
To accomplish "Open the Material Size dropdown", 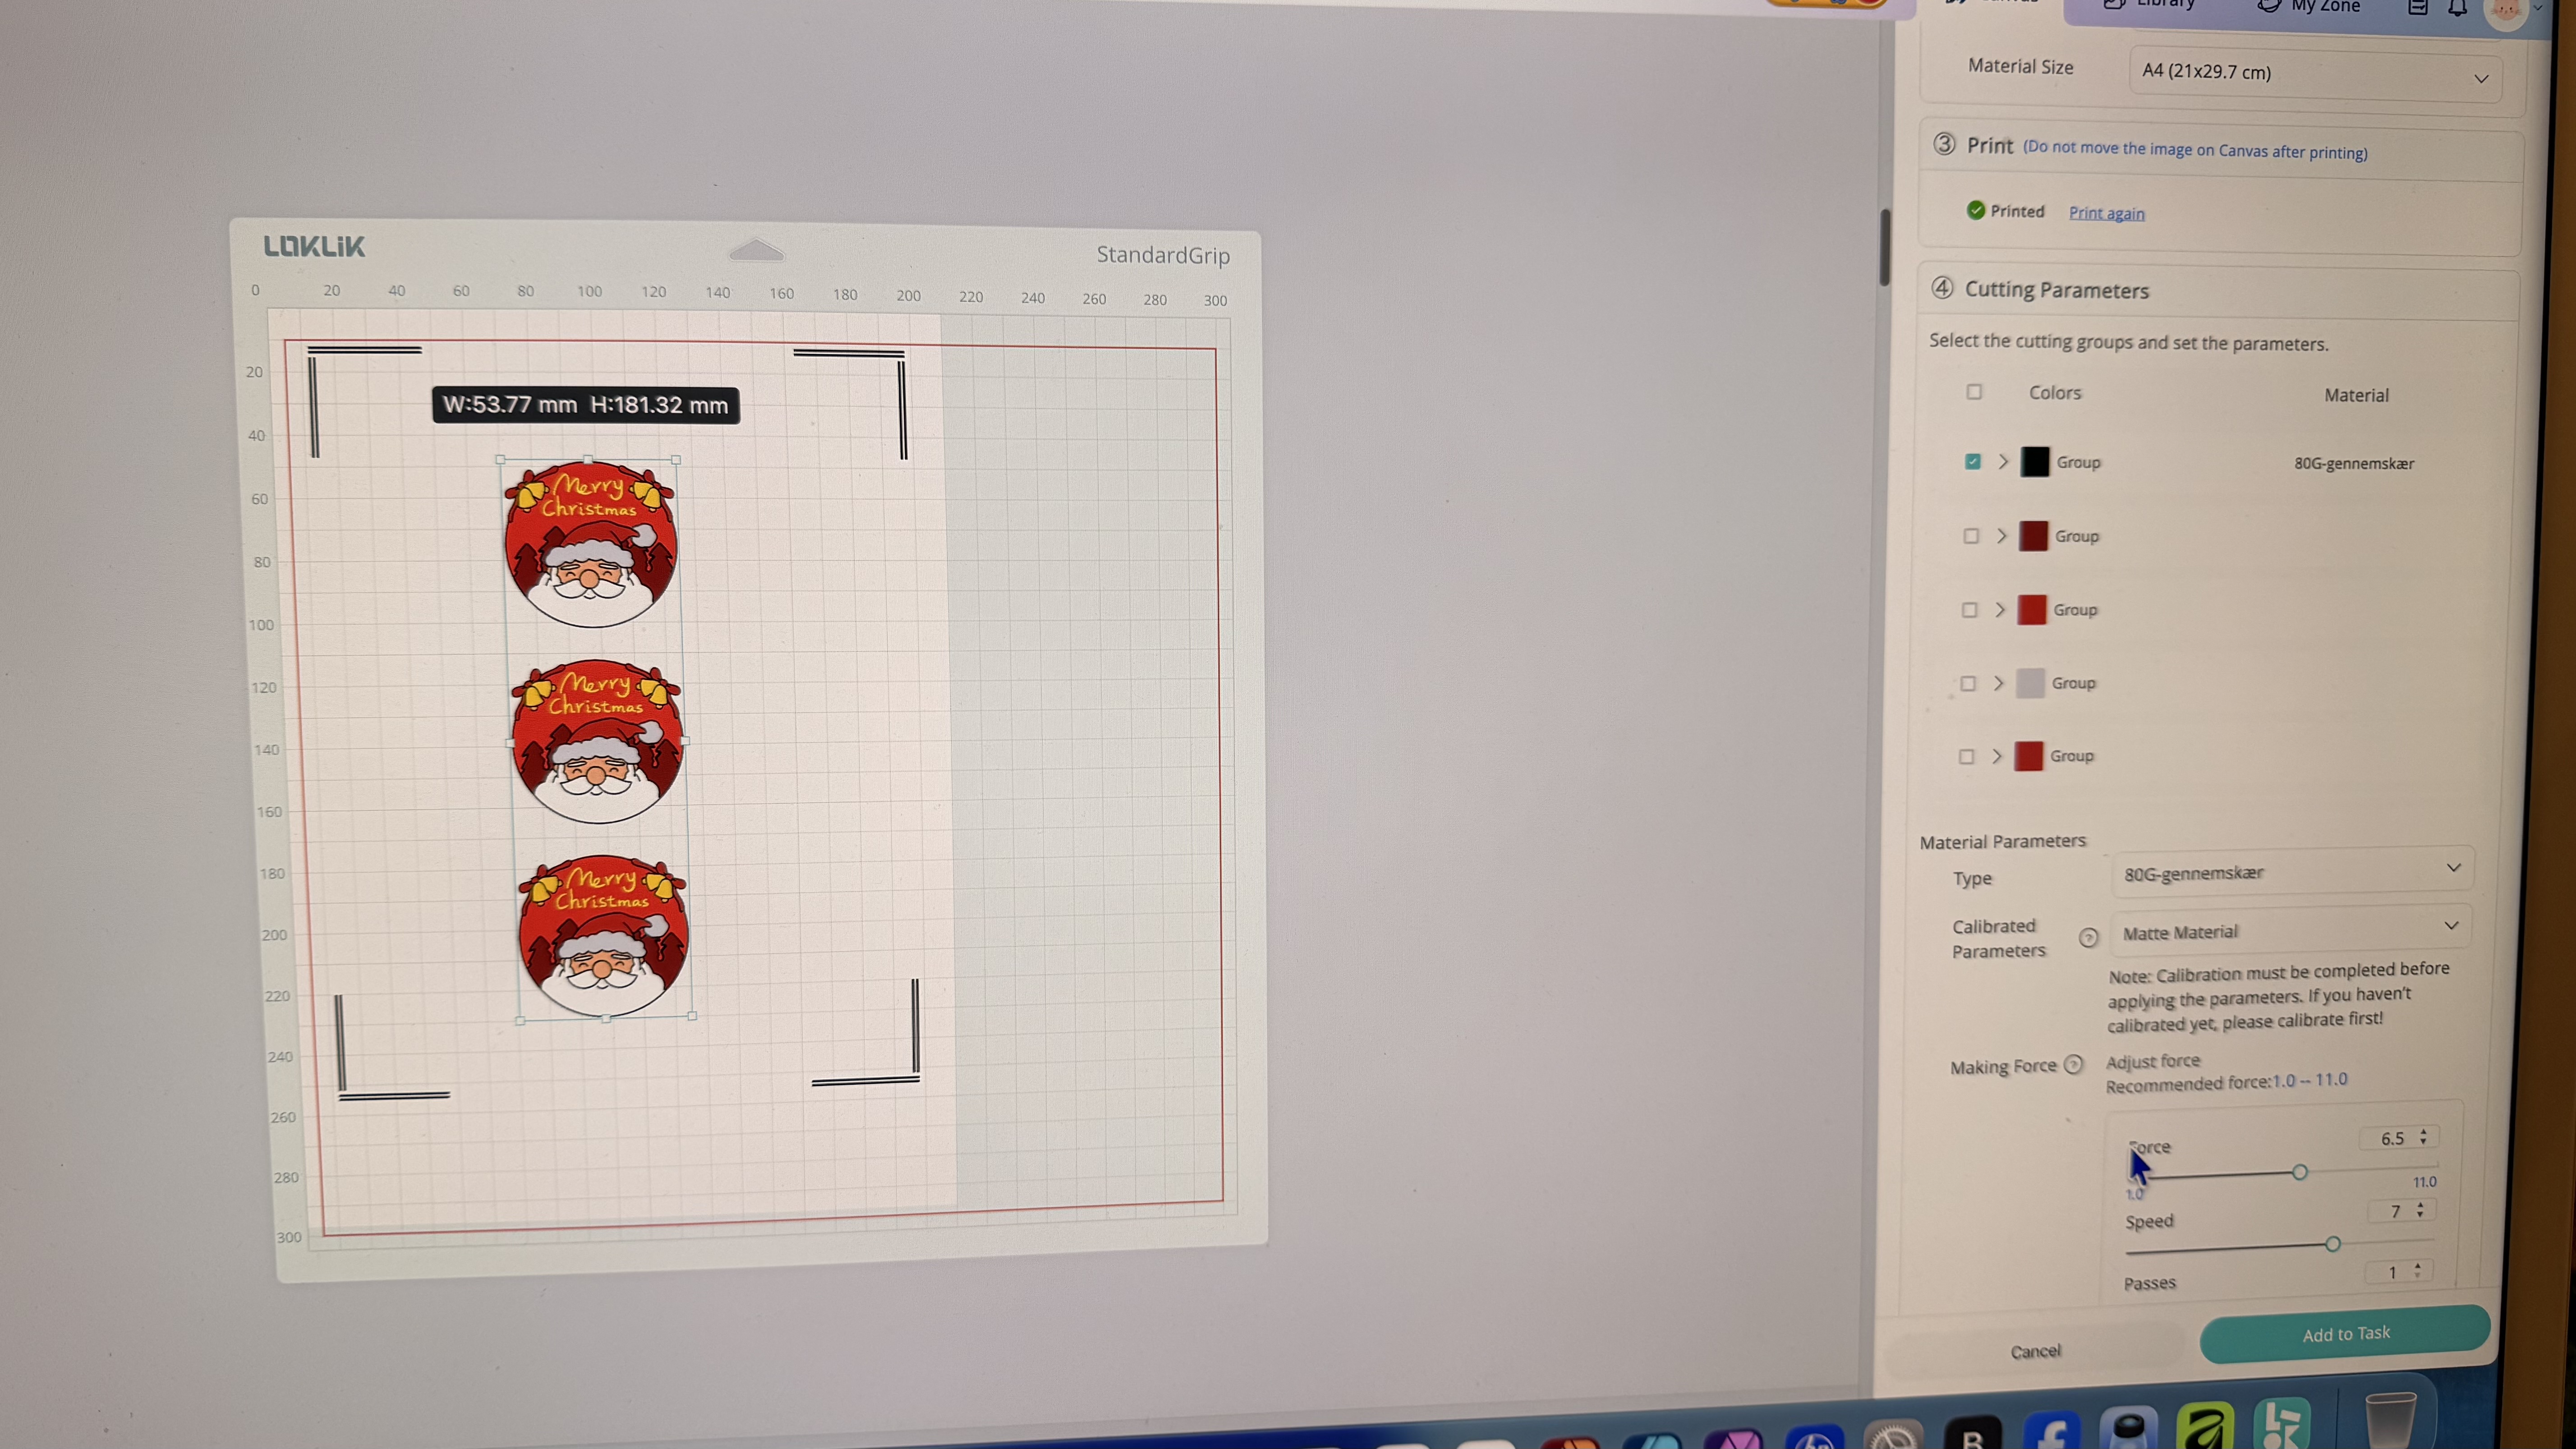I will point(2314,74).
